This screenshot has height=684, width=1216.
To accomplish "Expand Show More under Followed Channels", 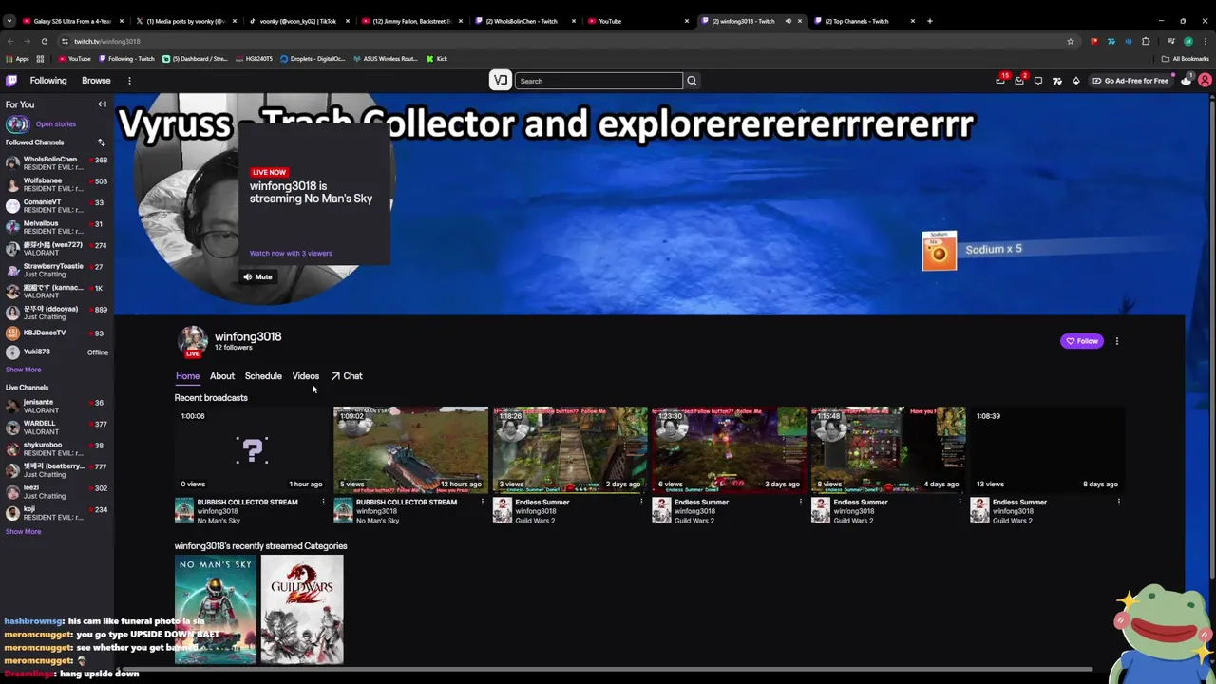I will point(23,370).
